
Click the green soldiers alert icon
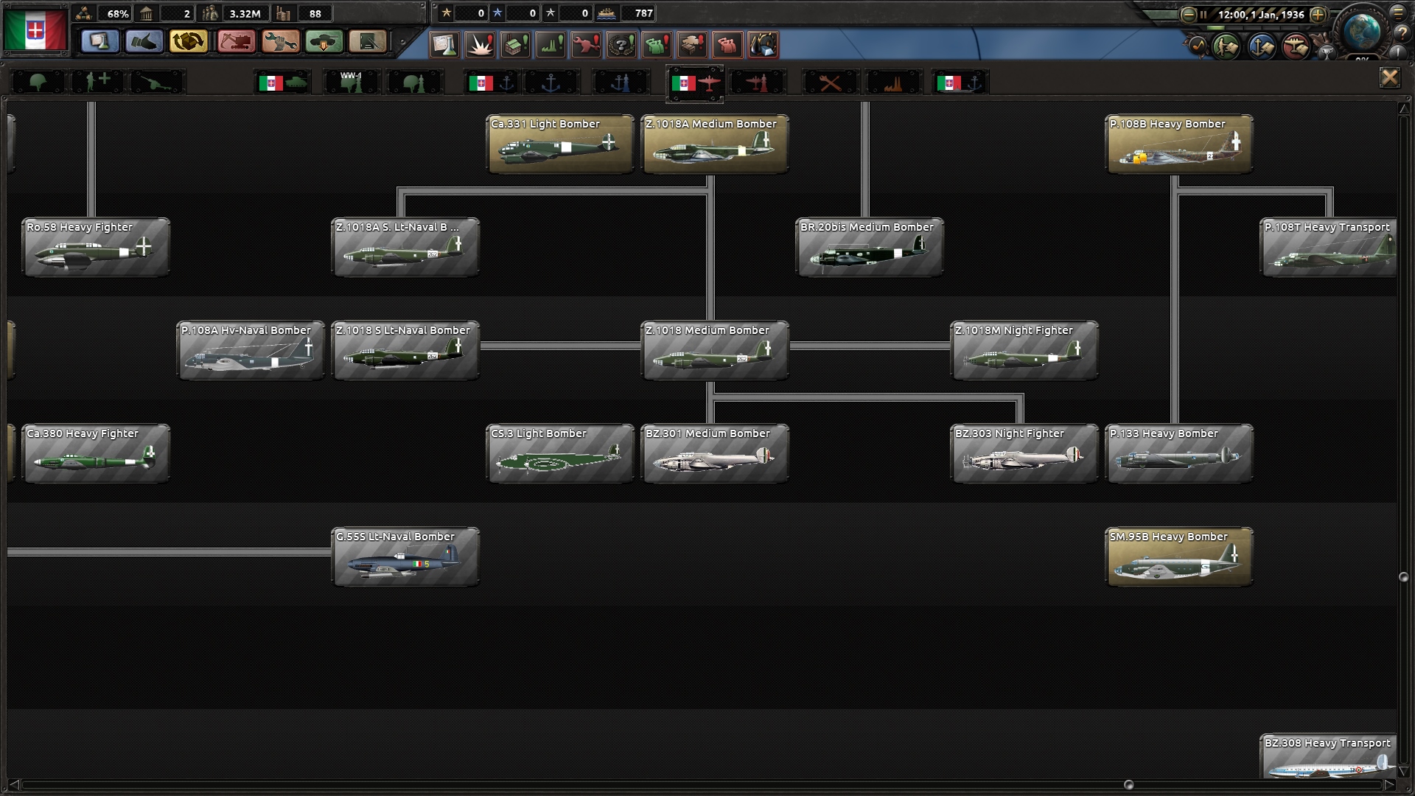(657, 45)
